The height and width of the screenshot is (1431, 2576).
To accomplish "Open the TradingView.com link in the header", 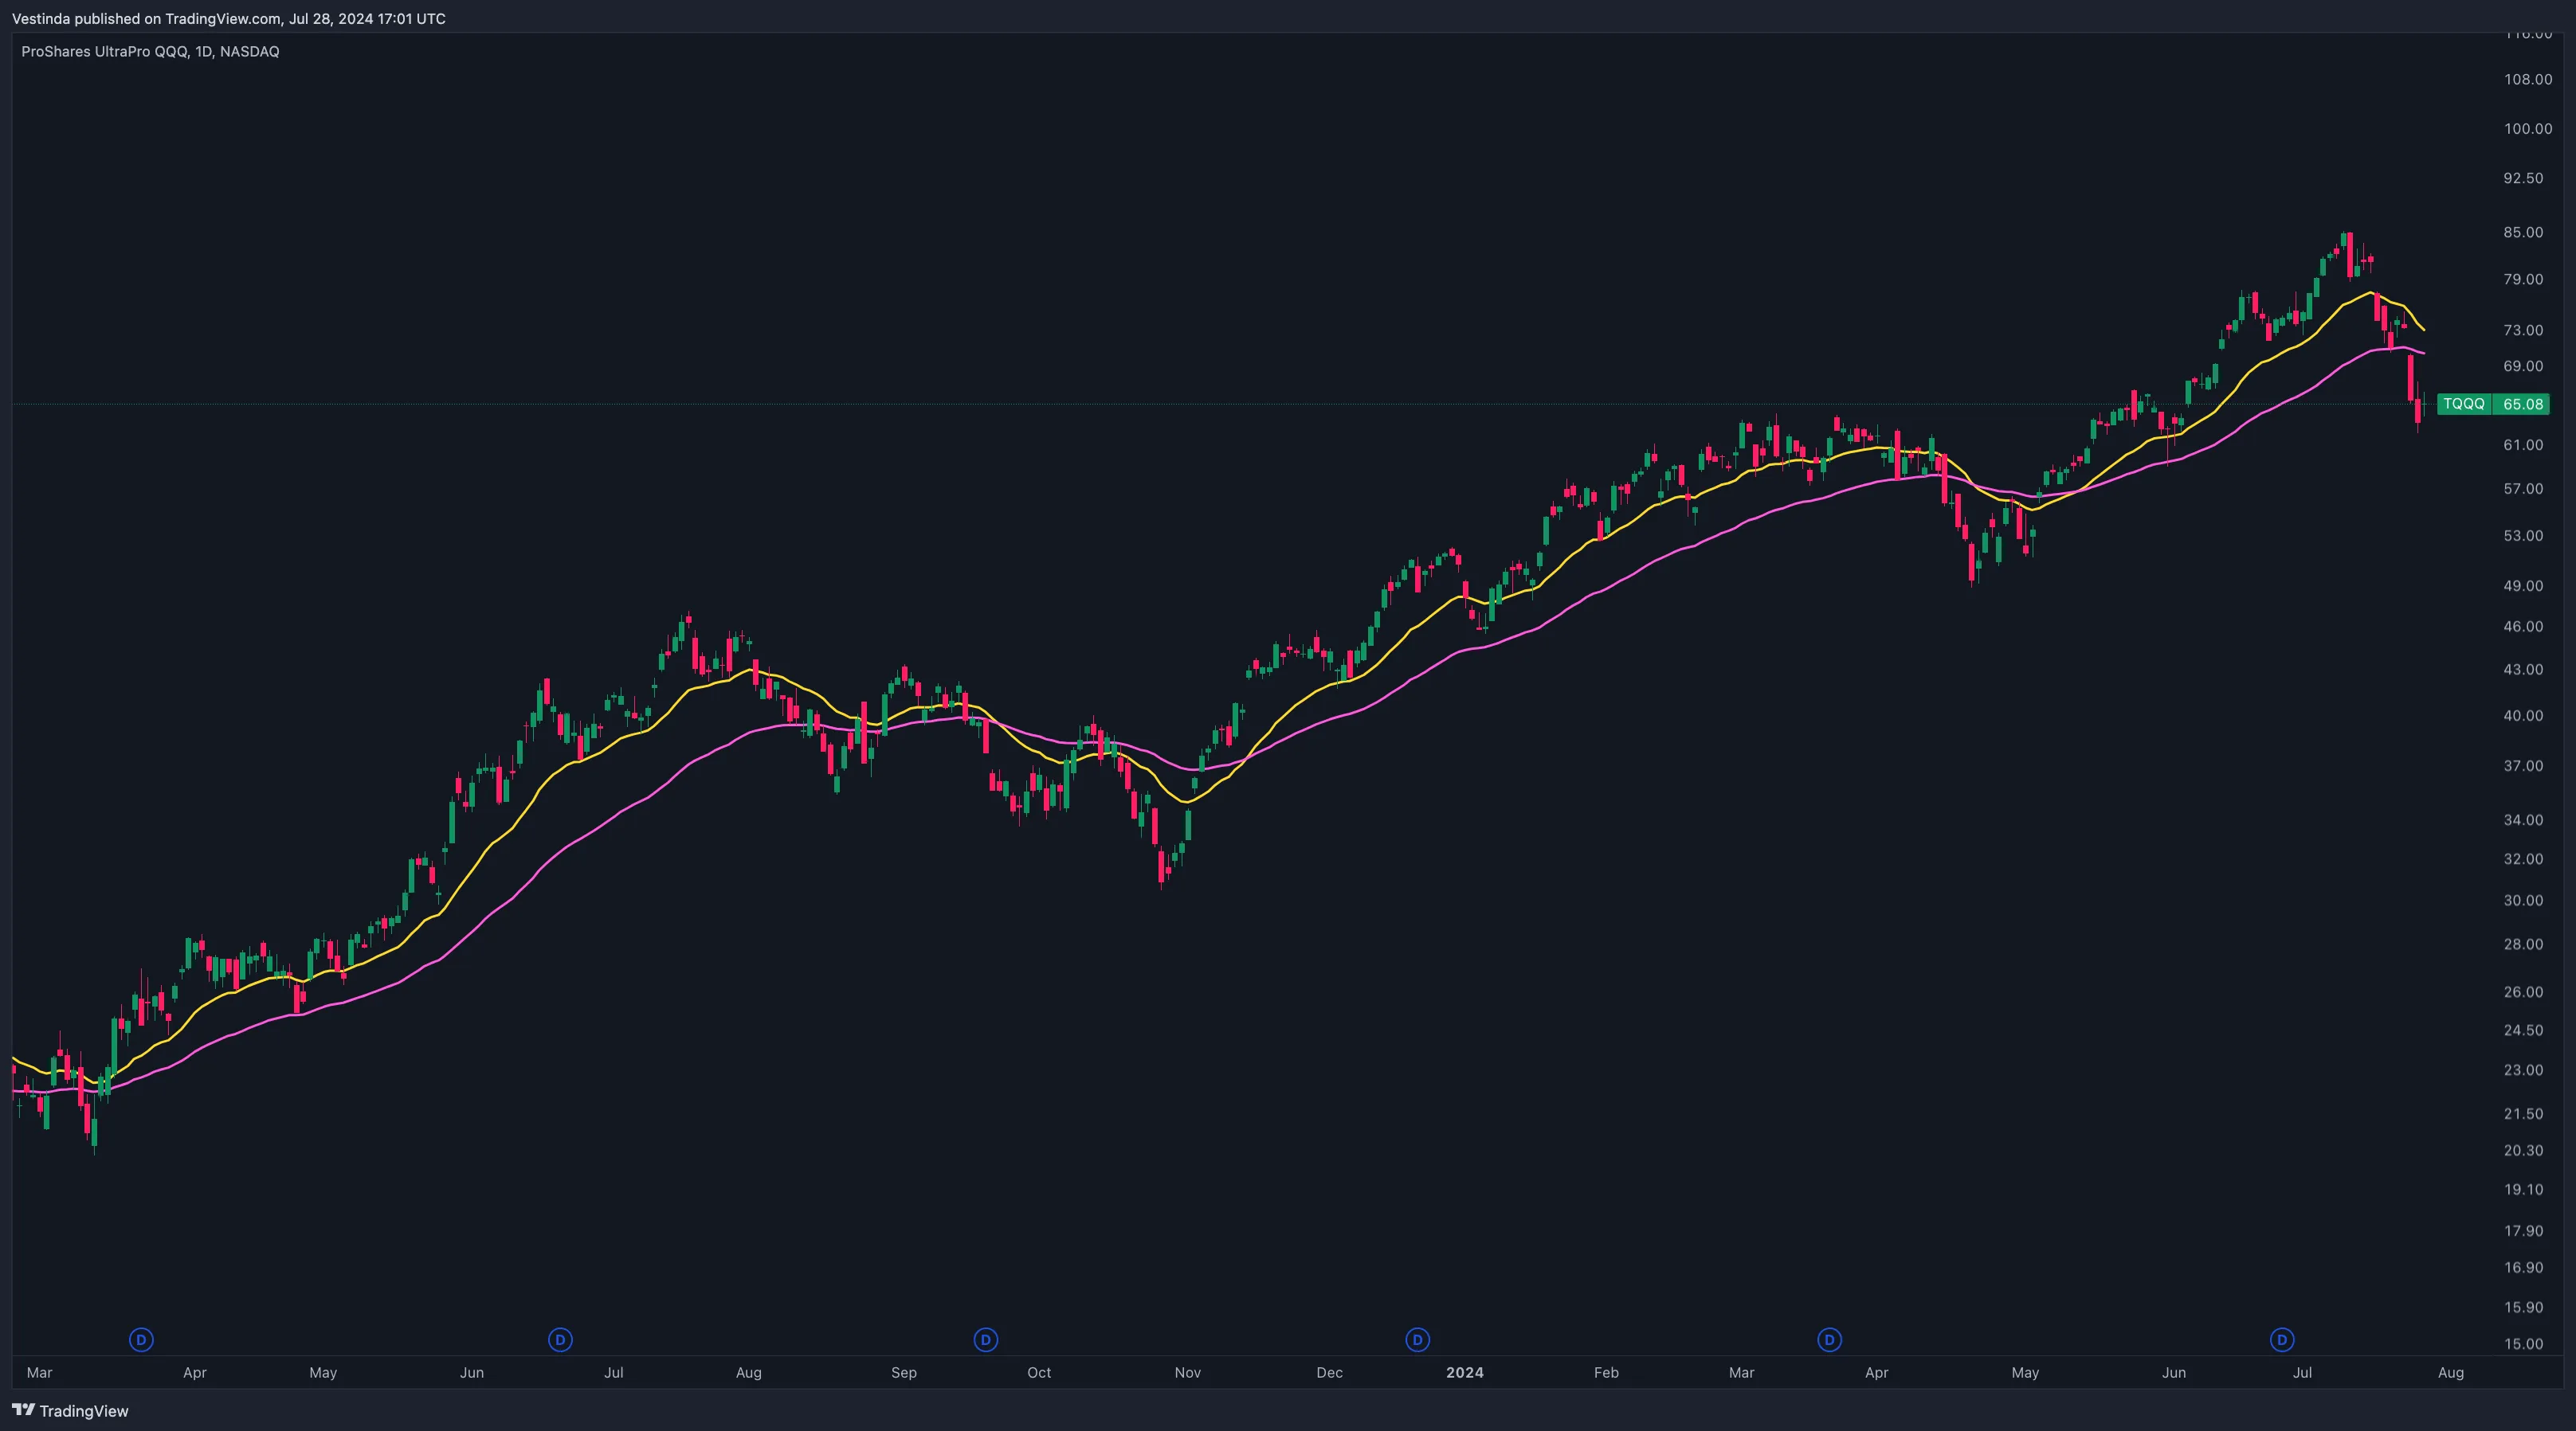I will coord(222,18).
